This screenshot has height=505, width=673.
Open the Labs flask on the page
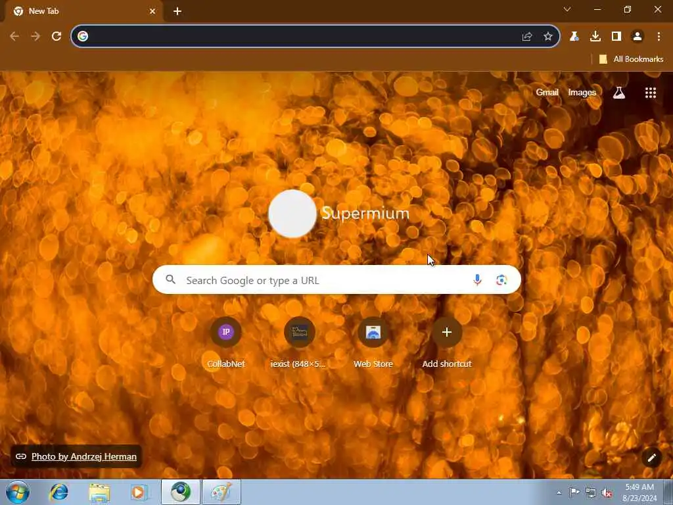pos(619,93)
